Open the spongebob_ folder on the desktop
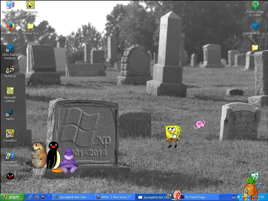The image size is (268, 201). (x=255, y=50)
